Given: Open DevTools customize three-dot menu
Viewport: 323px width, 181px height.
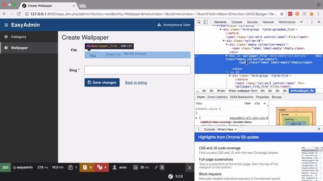Looking at the screenshot, I should [312, 22].
